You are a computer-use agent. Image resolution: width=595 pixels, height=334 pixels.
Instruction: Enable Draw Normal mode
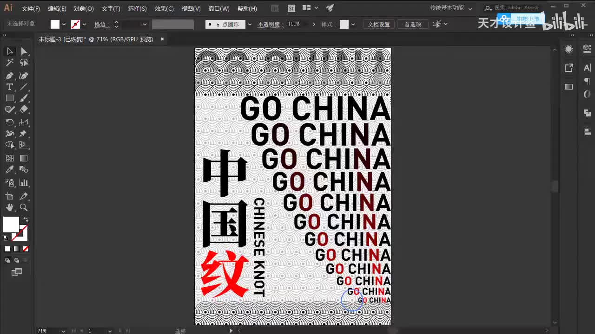point(7,260)
